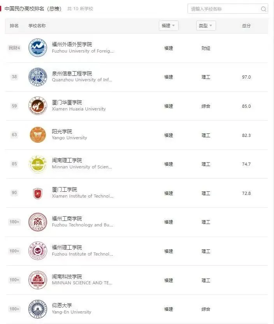
Task: Click Minnan Science and Technology logo
Action: 38,280
